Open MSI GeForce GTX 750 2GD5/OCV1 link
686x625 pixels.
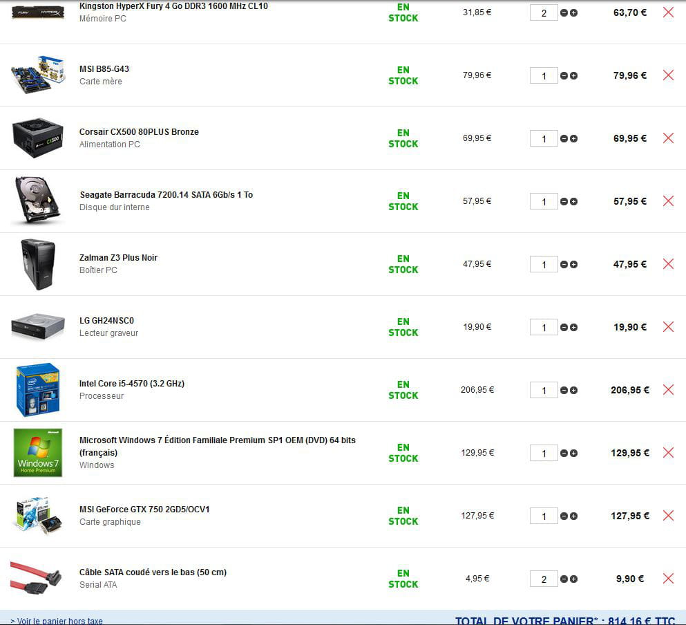coord(144,509)
